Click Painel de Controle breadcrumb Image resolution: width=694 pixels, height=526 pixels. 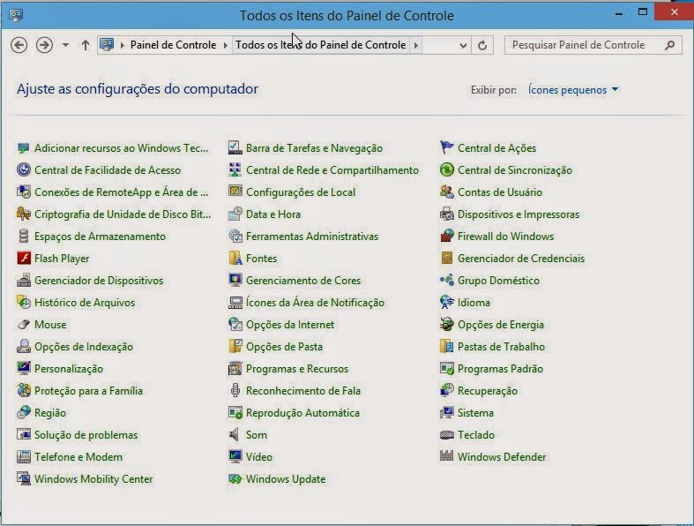click(173, 45)
